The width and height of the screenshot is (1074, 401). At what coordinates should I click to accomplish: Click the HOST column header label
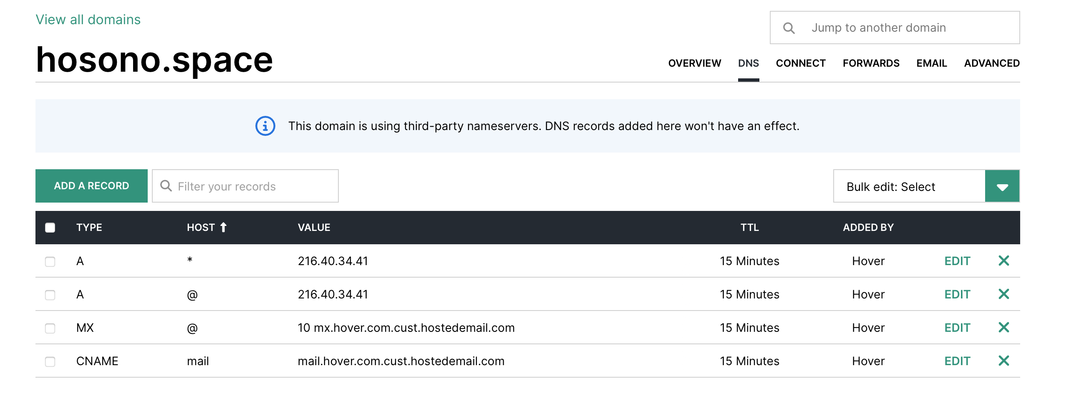point(201,227)
